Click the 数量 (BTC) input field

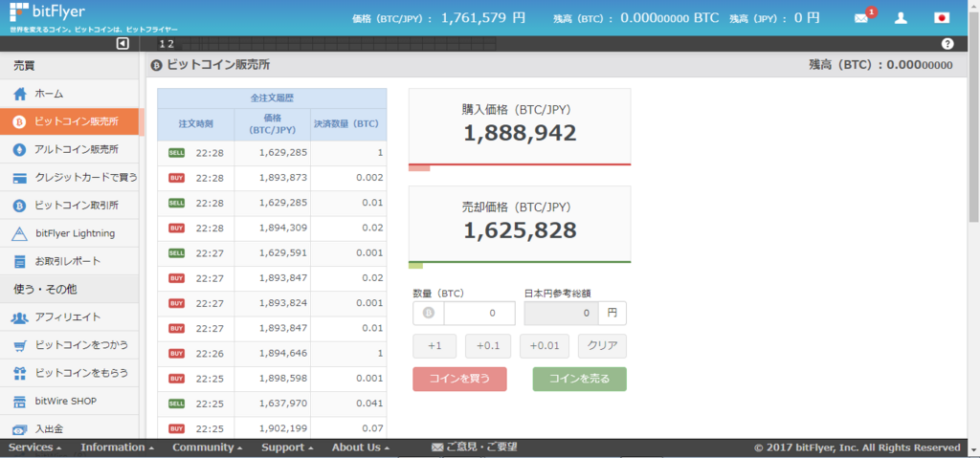tap(479, 314)
